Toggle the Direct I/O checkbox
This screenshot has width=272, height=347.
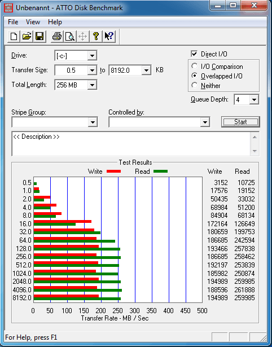pyautogui.click(x=194, y=54)
